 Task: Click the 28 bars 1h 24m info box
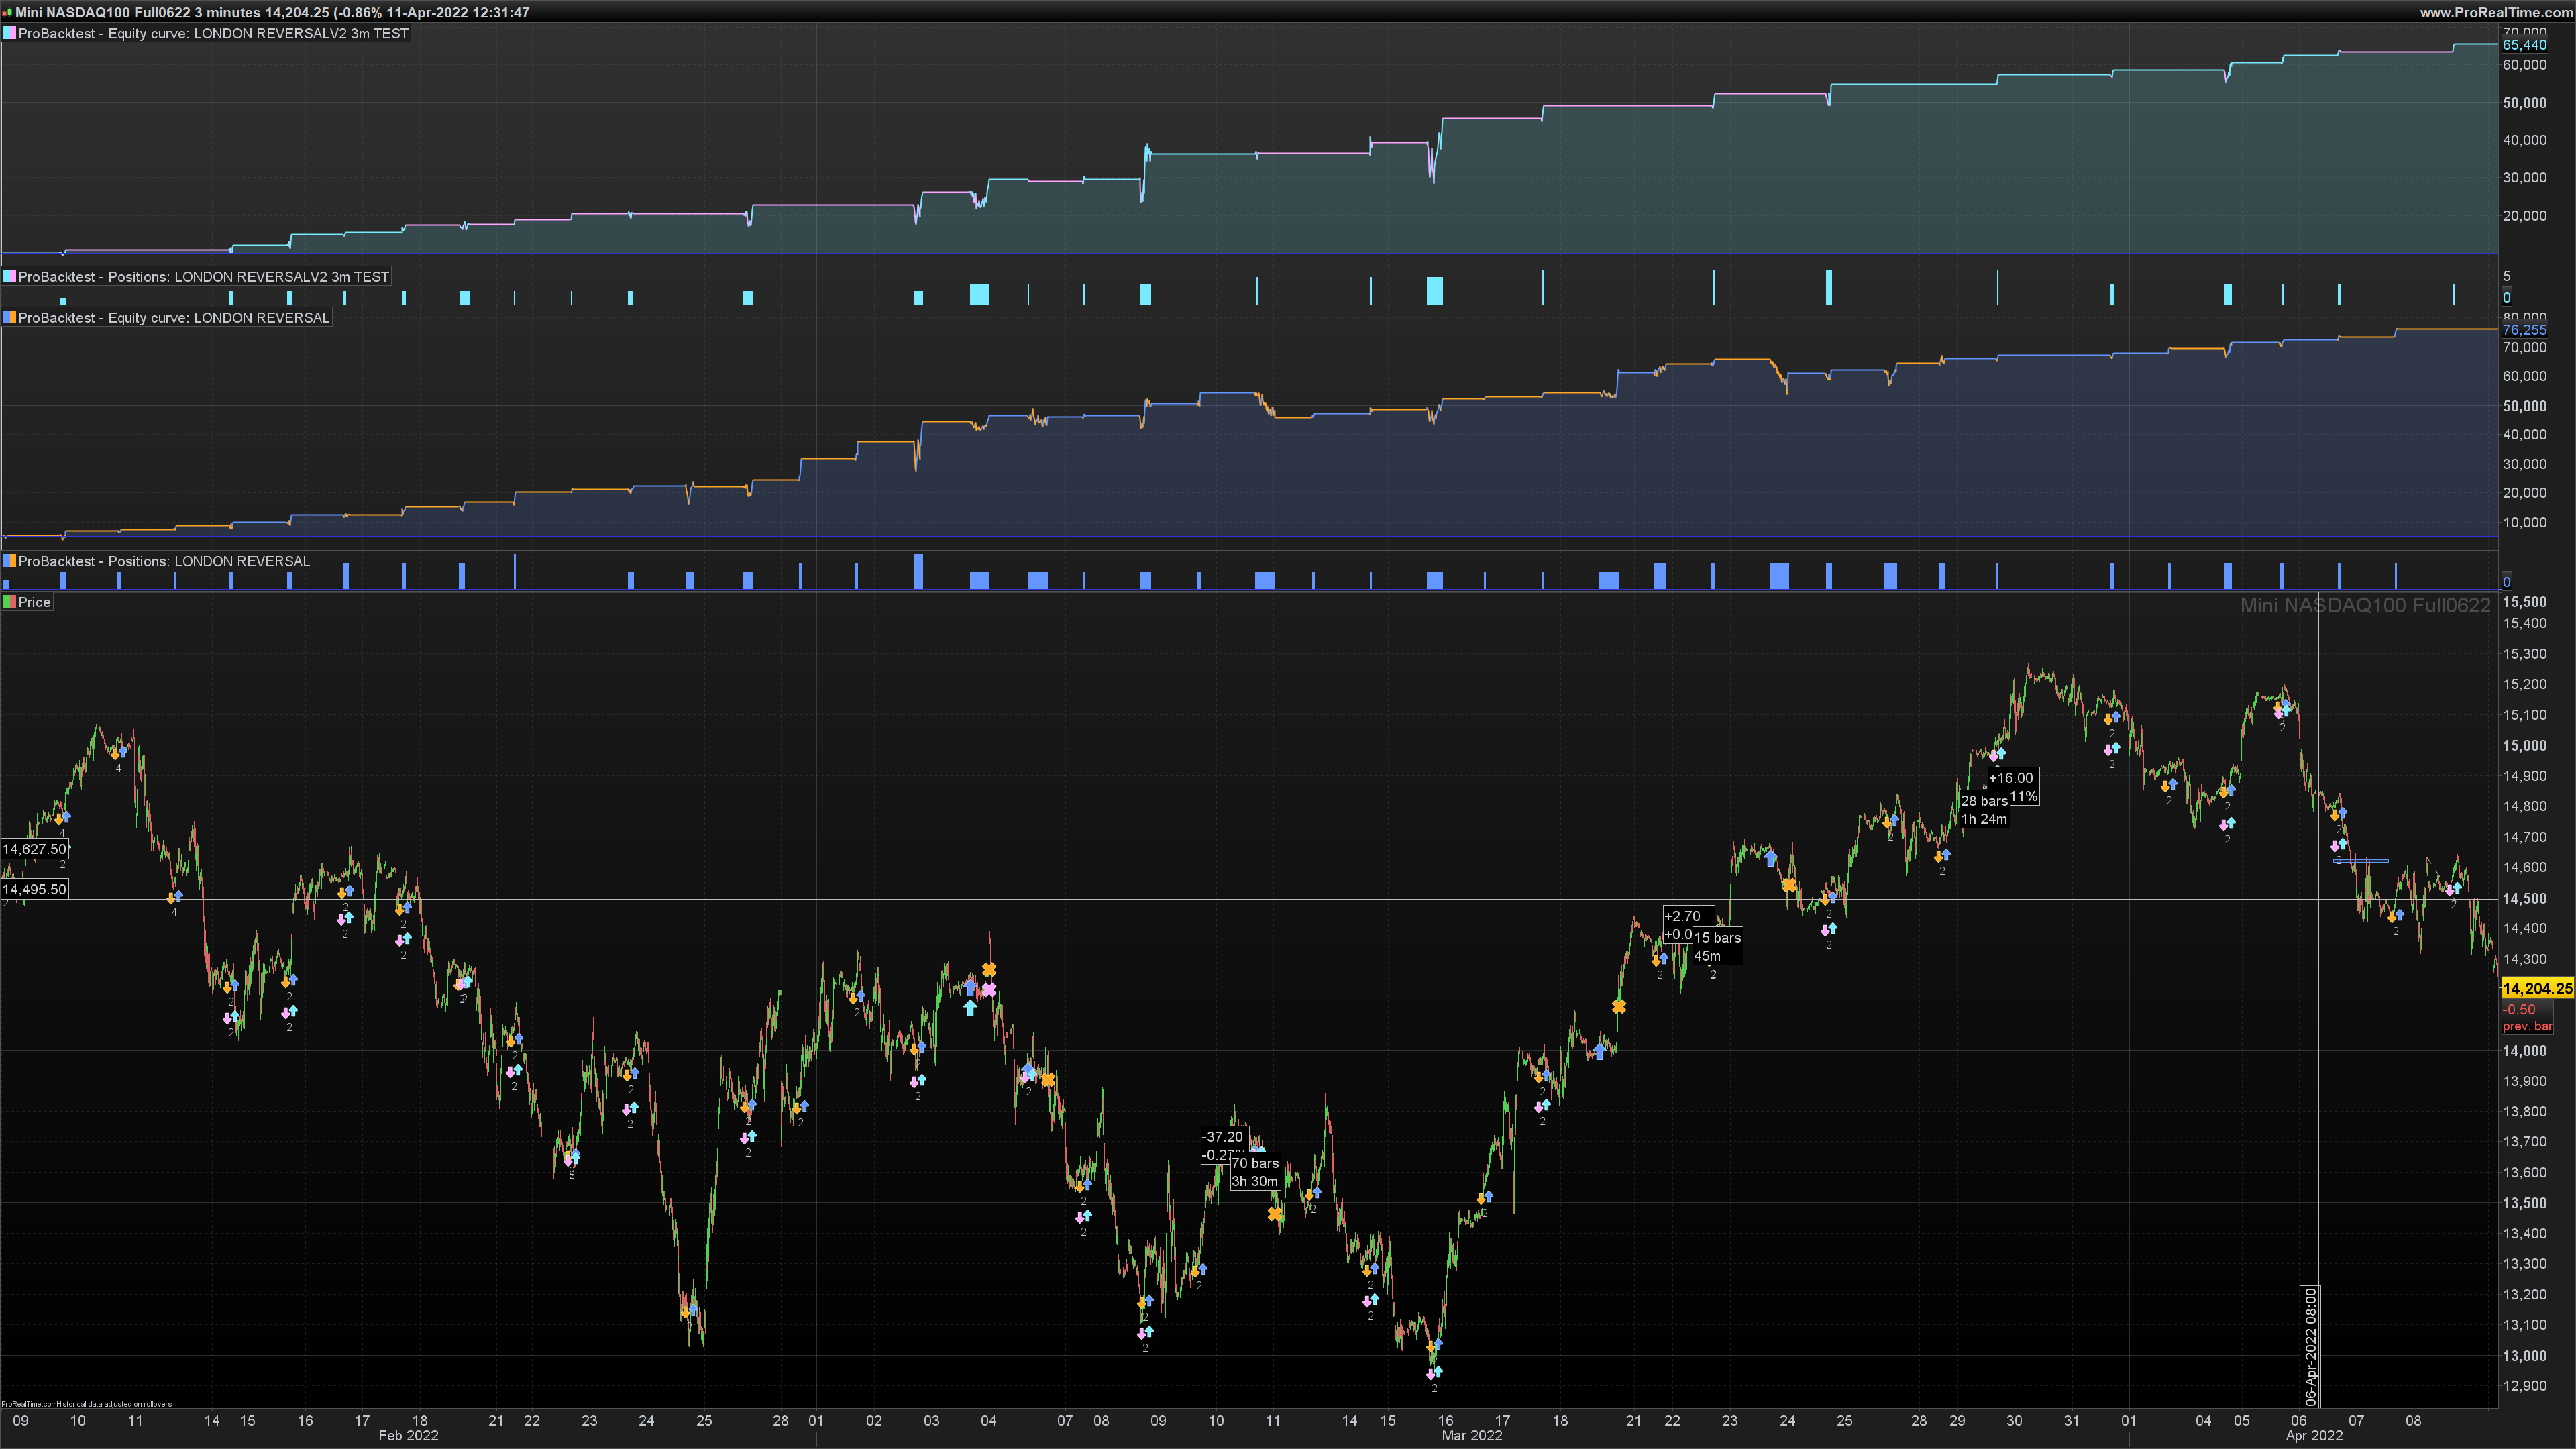click(x=1984, y=810)
